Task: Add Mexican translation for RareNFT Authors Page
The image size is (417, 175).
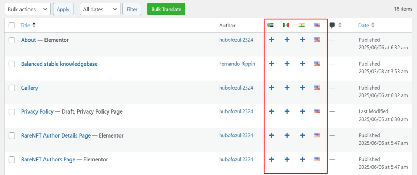Action: pos(287,159)
